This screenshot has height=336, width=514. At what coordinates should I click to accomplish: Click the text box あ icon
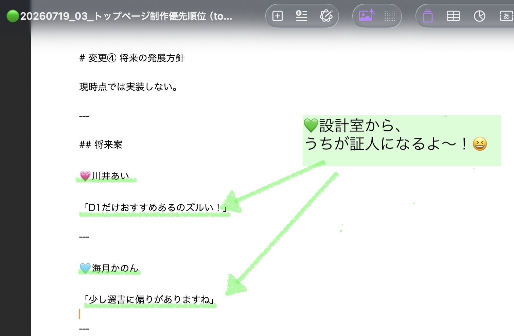coord(506,16)
